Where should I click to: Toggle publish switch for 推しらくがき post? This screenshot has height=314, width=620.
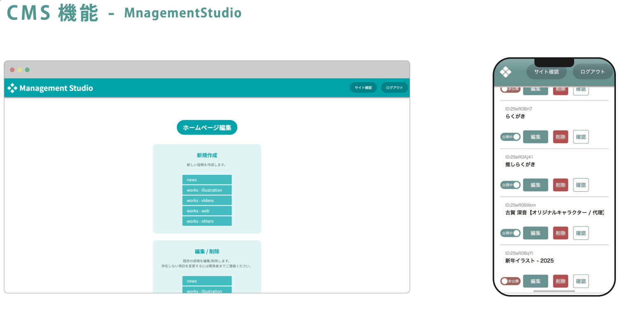[510, 185]
